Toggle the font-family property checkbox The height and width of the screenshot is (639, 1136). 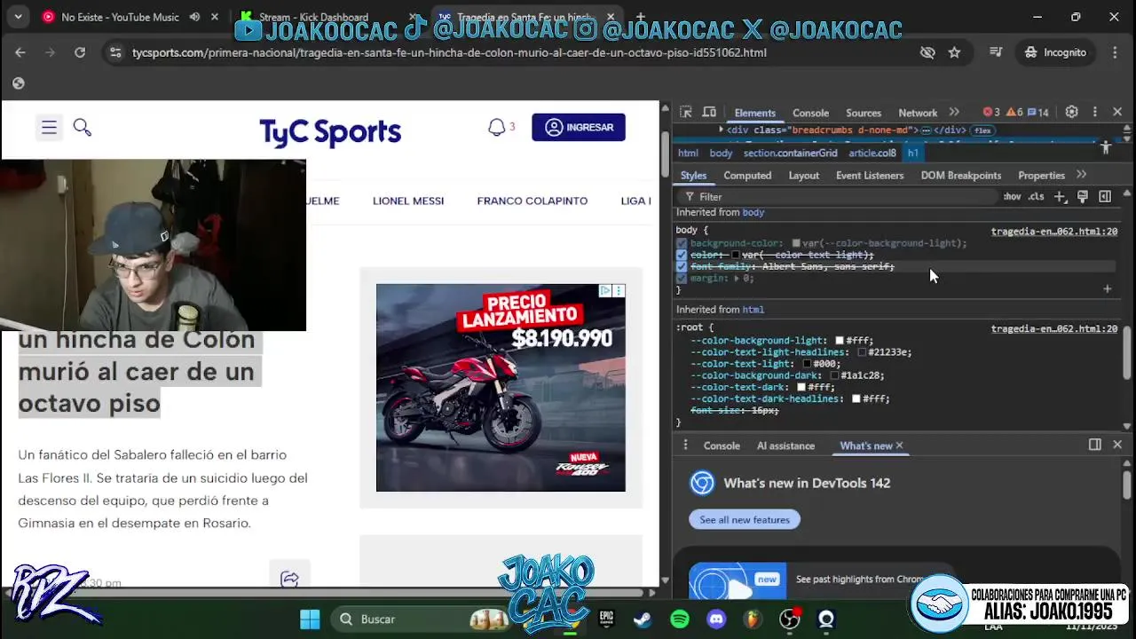682,266
